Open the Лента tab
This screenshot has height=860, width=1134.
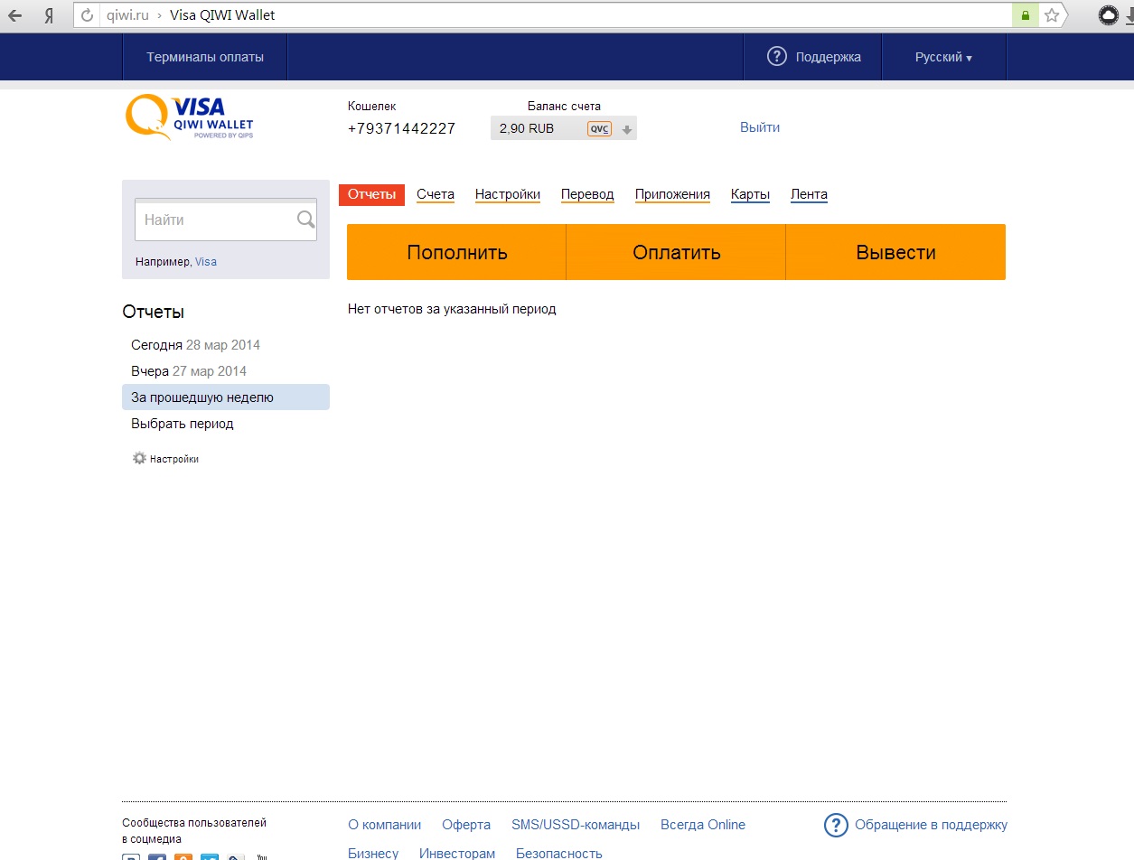[809, 194]
